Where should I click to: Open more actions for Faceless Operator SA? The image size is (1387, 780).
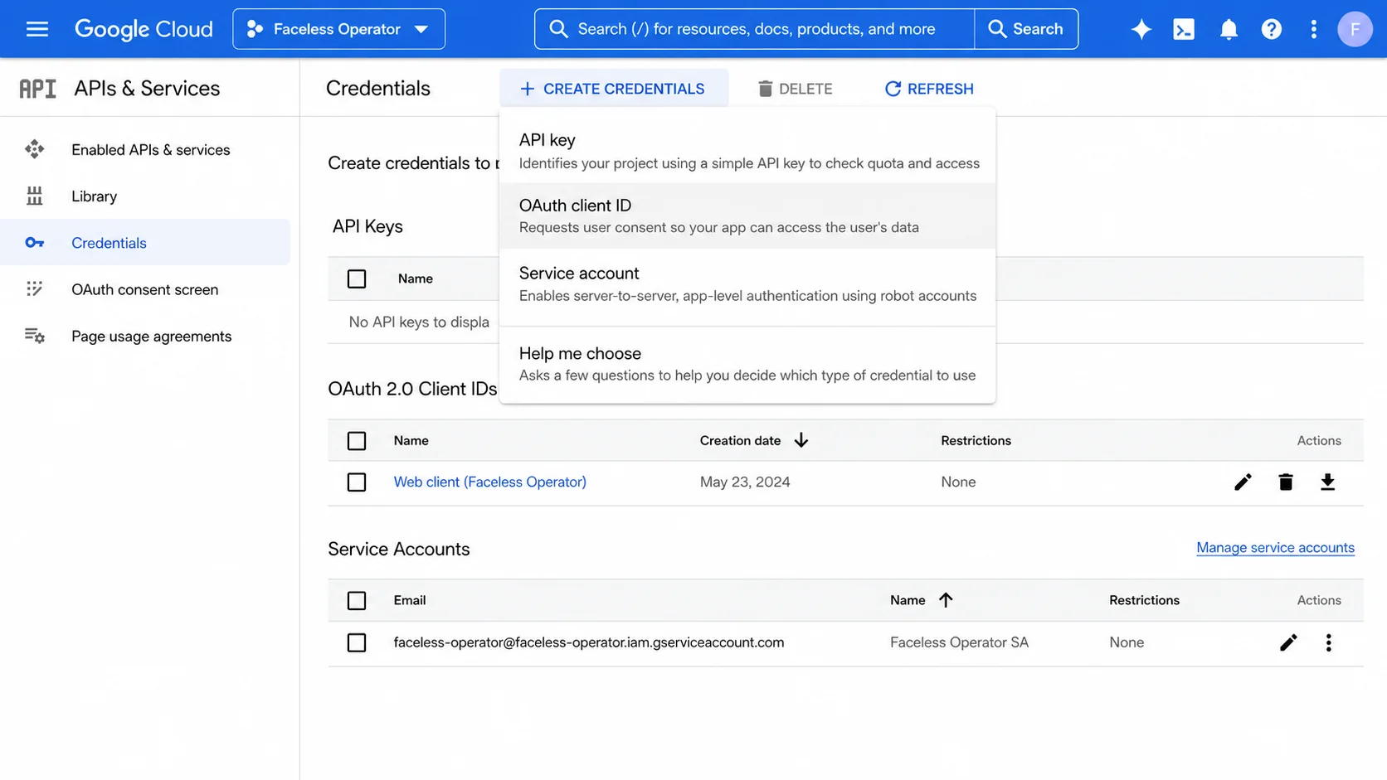(1328, 642)
